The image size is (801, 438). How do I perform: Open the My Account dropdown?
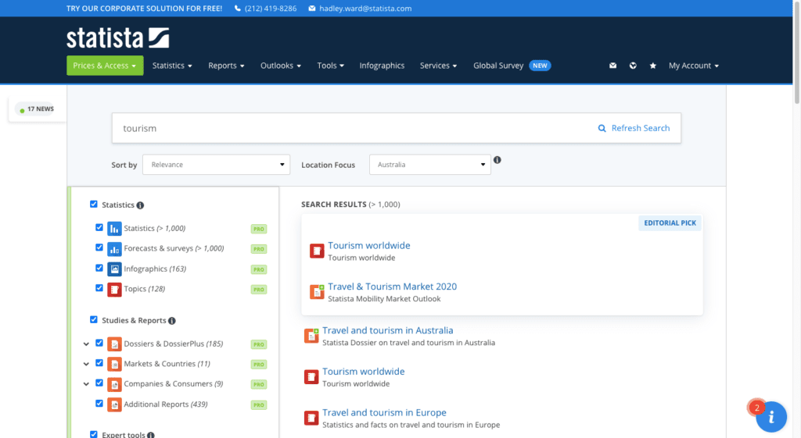[694, 66]
